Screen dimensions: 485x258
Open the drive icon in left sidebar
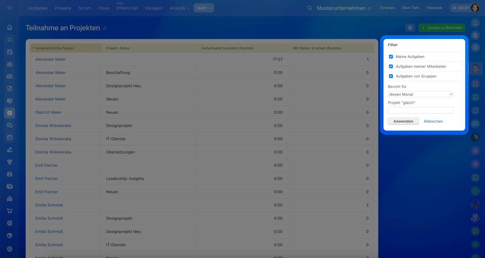coord(9,76)
